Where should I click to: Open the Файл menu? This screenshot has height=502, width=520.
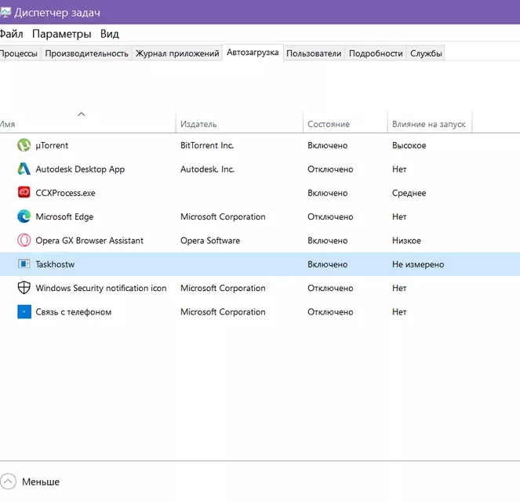[x=11, y=34]
